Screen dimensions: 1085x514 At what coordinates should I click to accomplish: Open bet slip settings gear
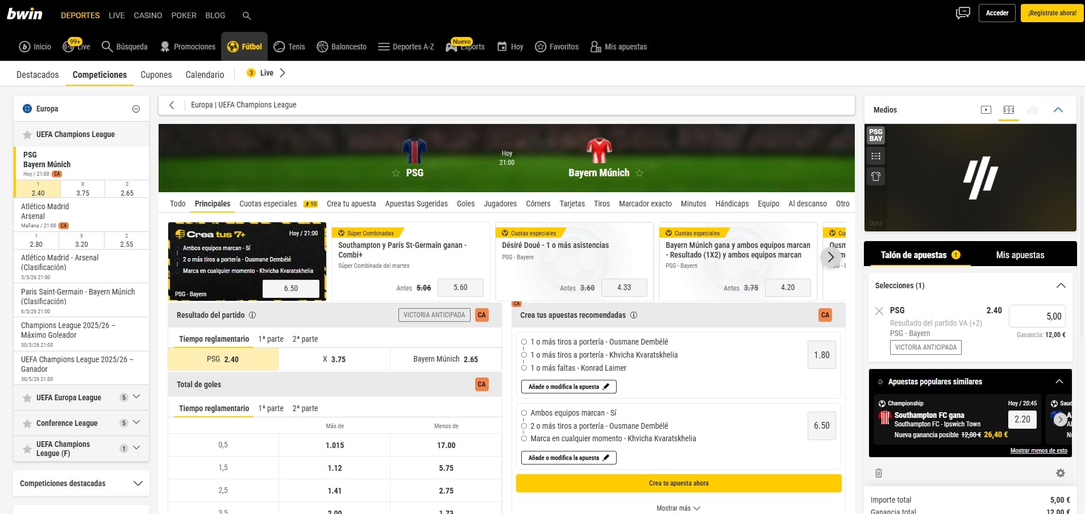coord(1059,473)
